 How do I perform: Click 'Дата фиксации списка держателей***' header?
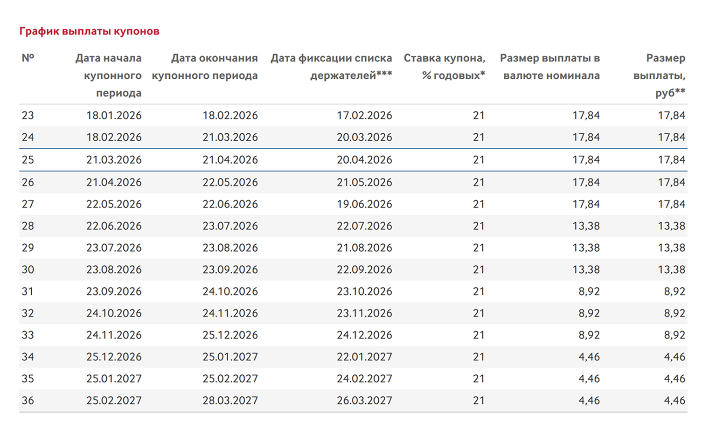(x=331, y=67)
